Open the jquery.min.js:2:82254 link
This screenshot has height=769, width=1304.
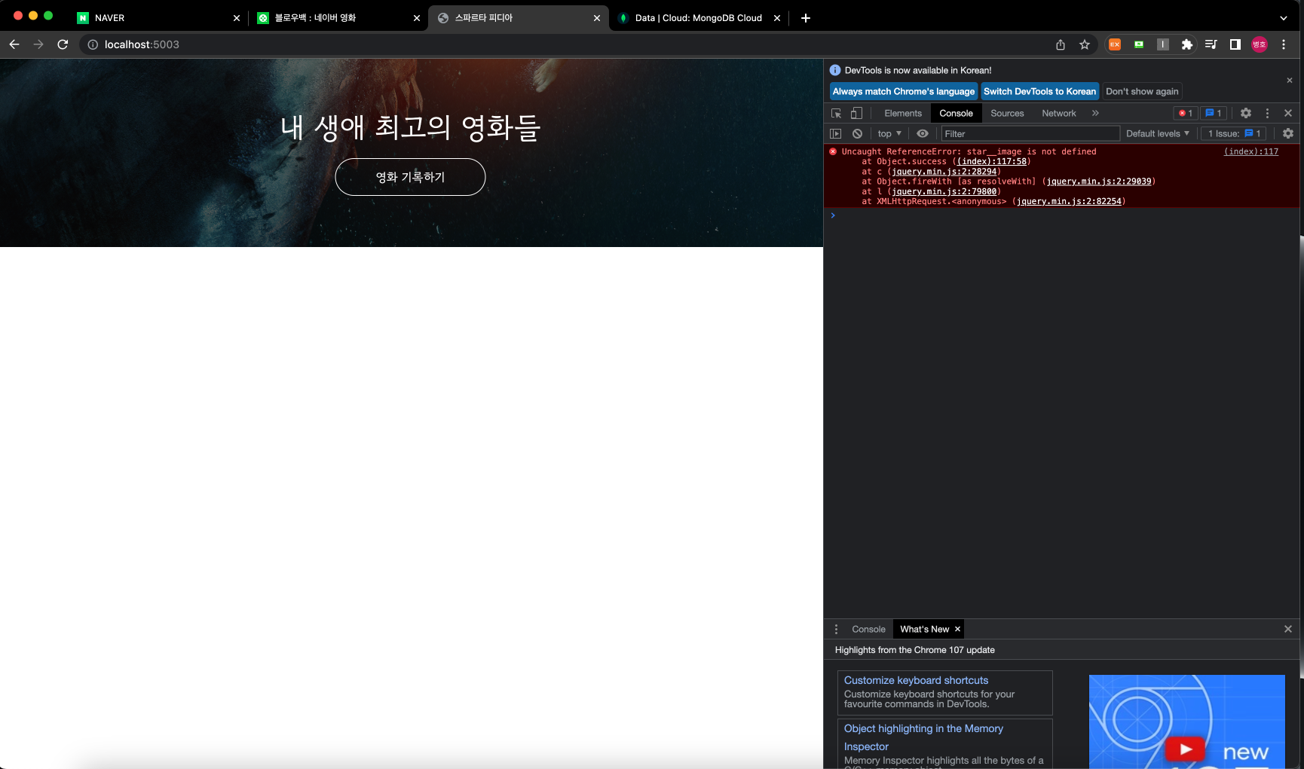(1069, 201)
